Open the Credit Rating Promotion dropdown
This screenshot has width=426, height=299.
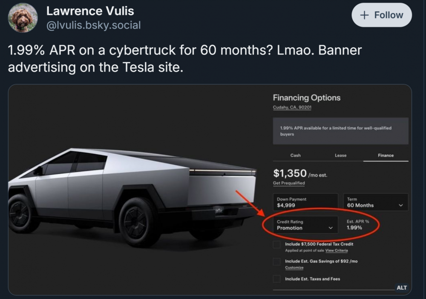point(305,225)
